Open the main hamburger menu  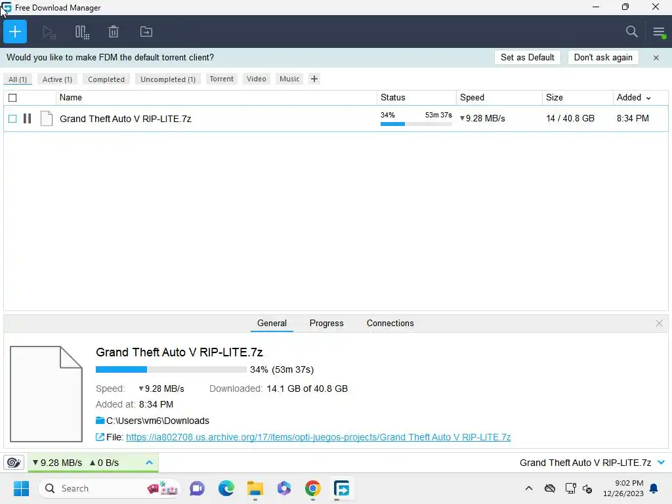click(x=659, y=32)
